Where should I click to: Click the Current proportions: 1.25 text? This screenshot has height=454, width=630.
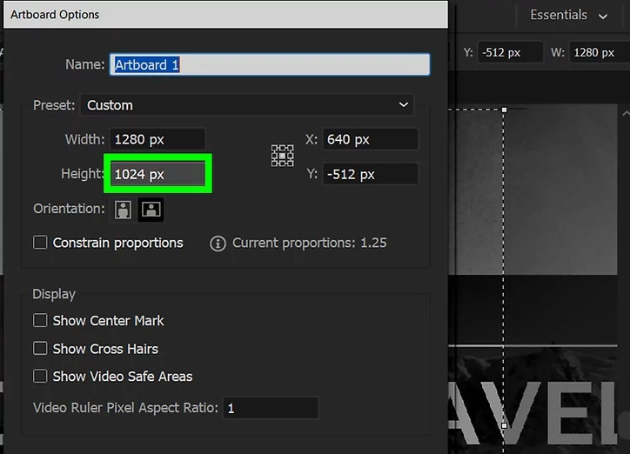(x=310, y=243)
